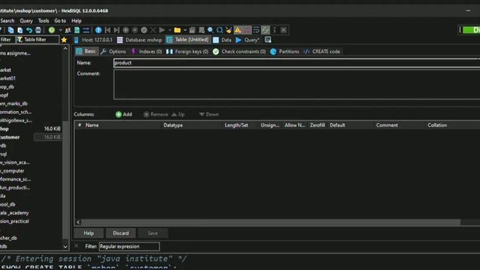The image size is (480, 270).
Task: Open the Foreign keys (0) sub-tab
Action: pos(187,52)
